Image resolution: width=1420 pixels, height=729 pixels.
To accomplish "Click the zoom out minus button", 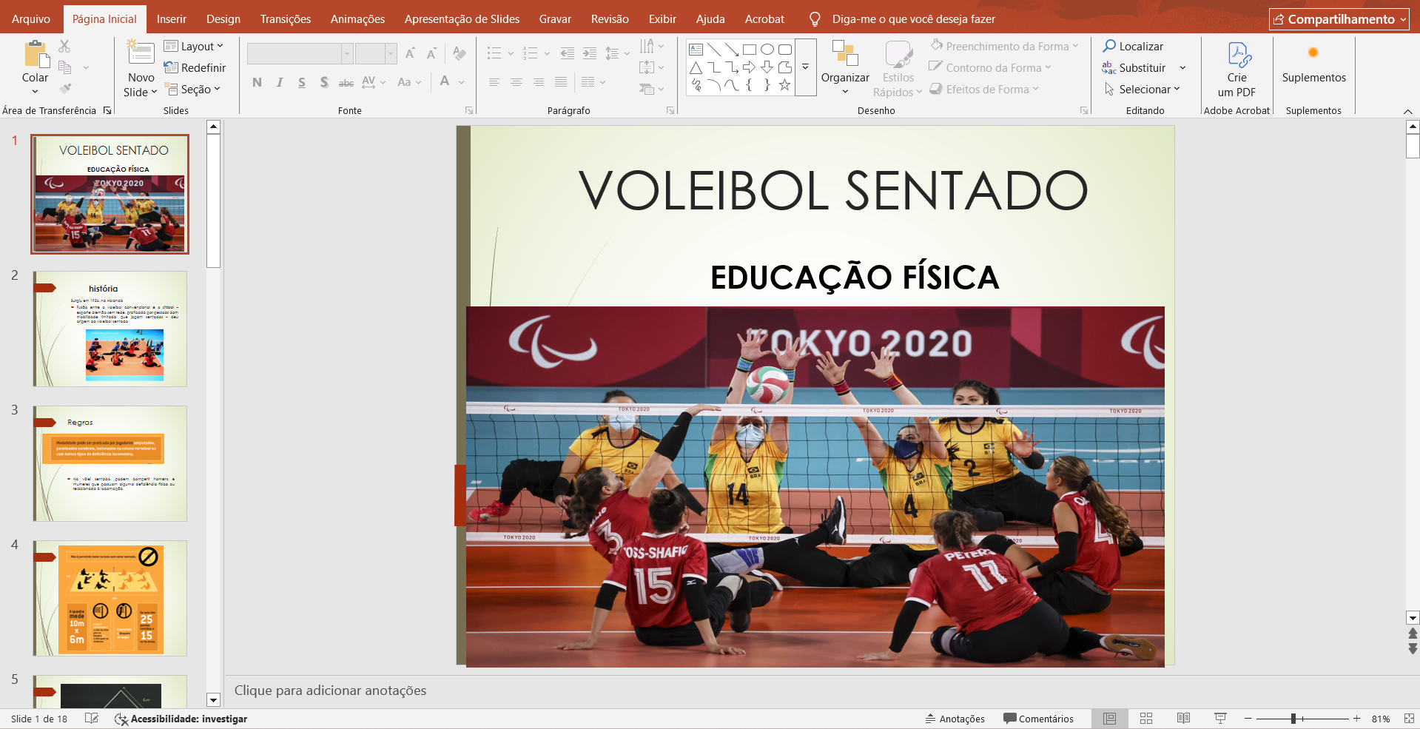I will 1248,719.
